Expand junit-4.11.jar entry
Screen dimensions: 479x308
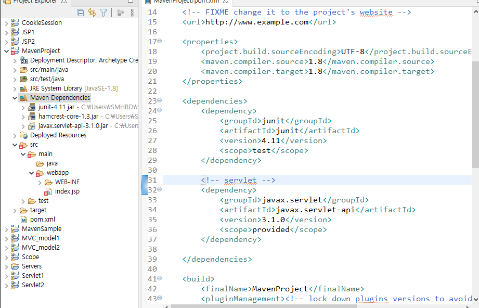click(23, 108)
